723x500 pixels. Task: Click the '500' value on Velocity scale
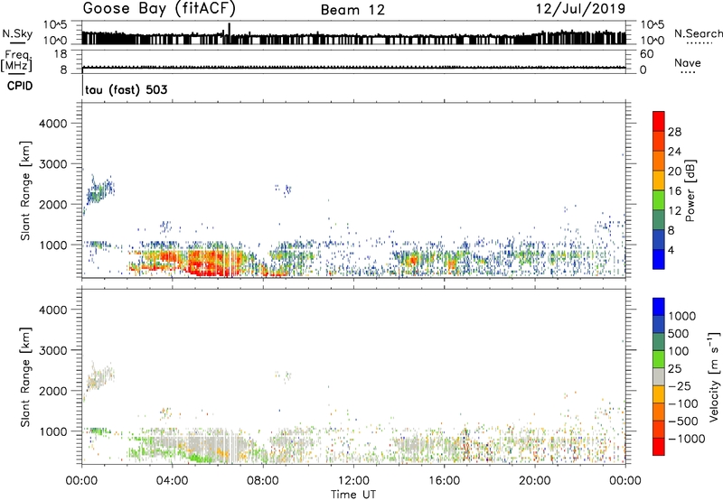[x=679, y=333]
